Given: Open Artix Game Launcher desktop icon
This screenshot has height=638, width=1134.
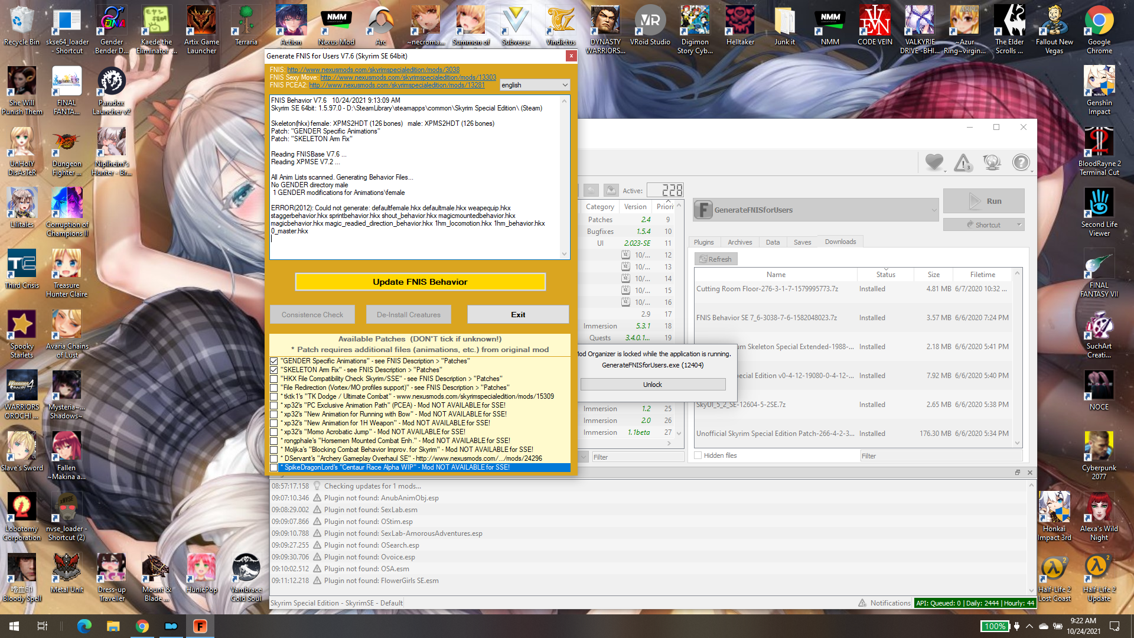Looking at the screenshot, I should pos(201,30).
